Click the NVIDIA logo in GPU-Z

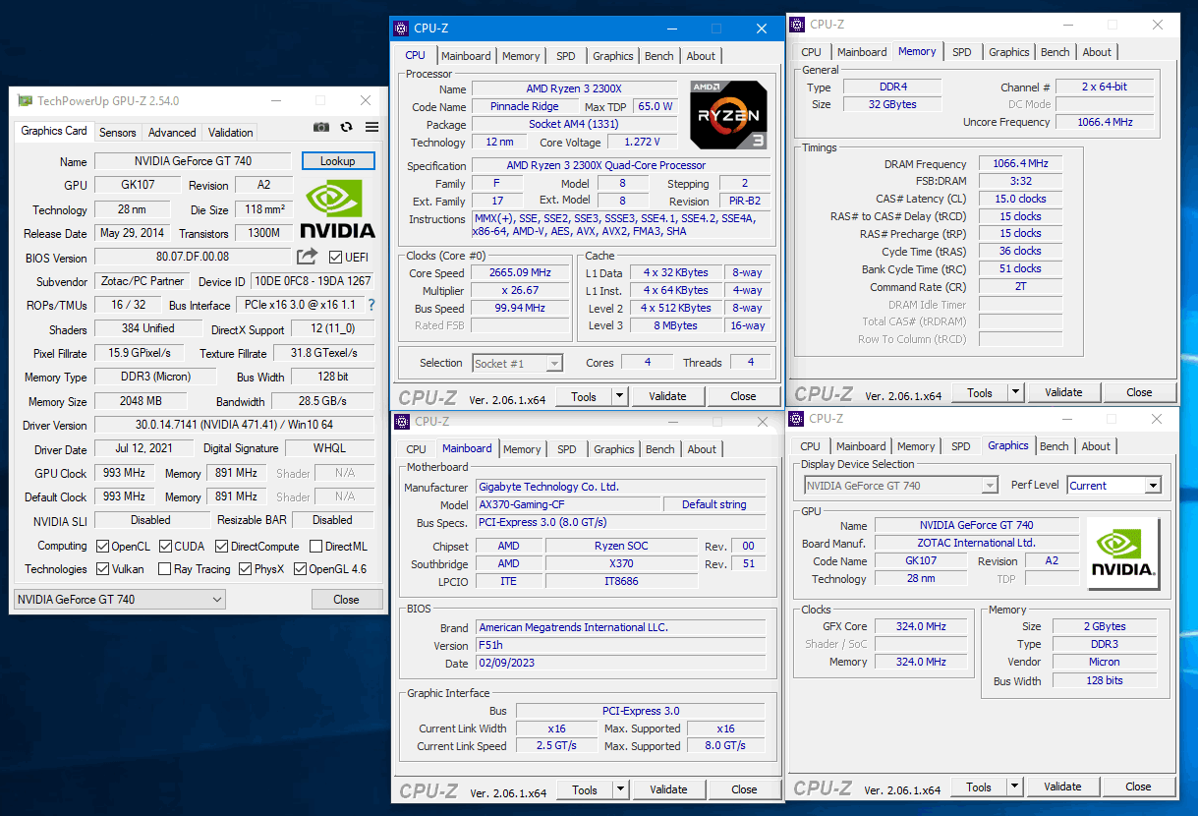pos(337,208)
